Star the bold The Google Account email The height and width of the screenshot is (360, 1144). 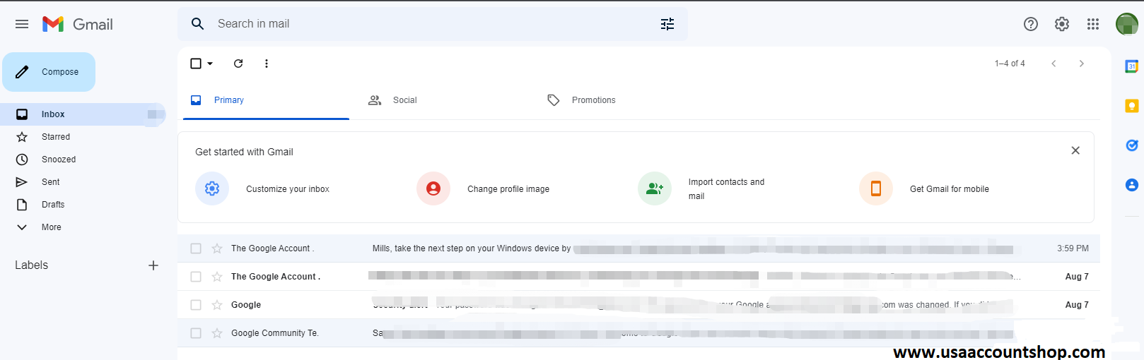coord(217,277)
